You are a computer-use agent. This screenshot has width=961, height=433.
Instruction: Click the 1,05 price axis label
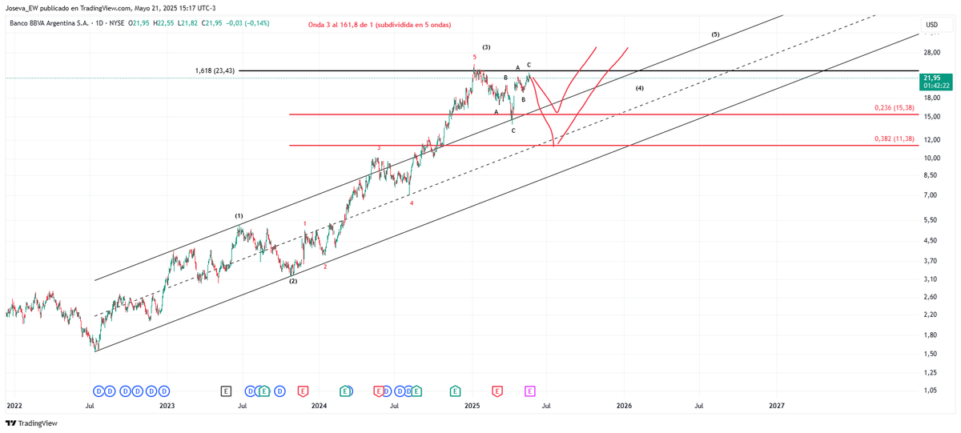[x=930, y=391]
